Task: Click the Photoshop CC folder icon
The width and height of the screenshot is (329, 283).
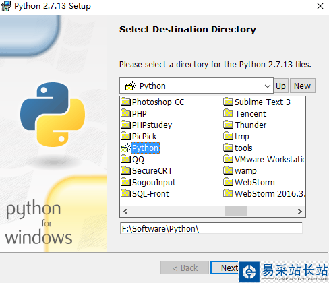Action: click(x=125, y=102)
